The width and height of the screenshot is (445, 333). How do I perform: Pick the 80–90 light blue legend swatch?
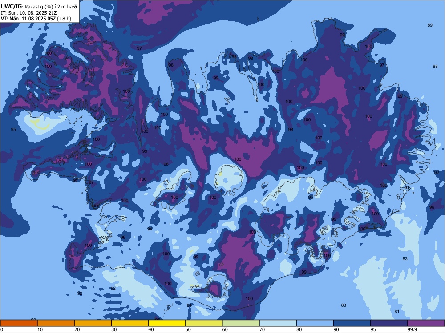pos(315,323)
